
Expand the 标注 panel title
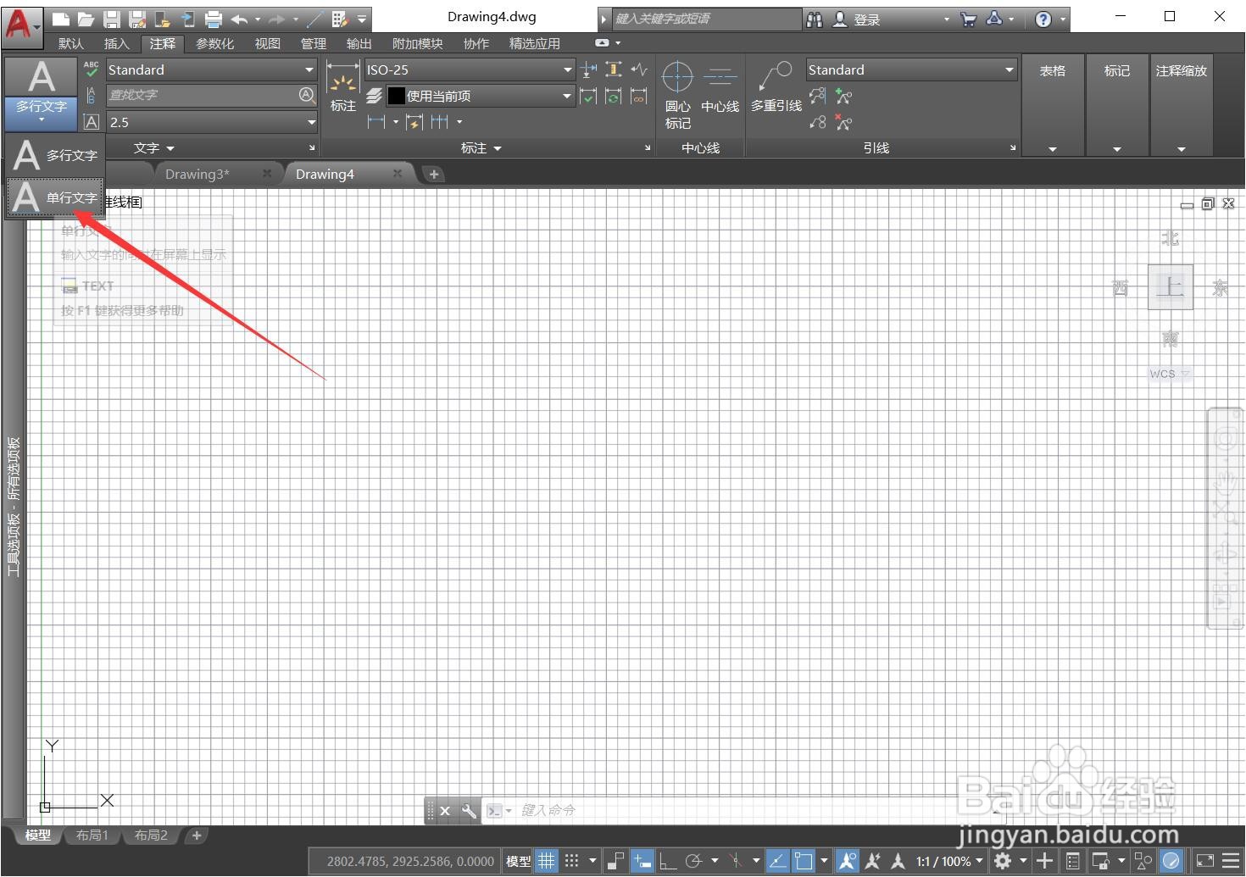481,147
